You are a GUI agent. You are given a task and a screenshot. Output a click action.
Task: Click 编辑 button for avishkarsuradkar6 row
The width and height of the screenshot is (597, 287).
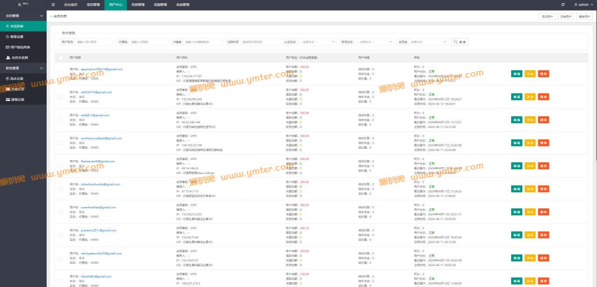(517, 143)
